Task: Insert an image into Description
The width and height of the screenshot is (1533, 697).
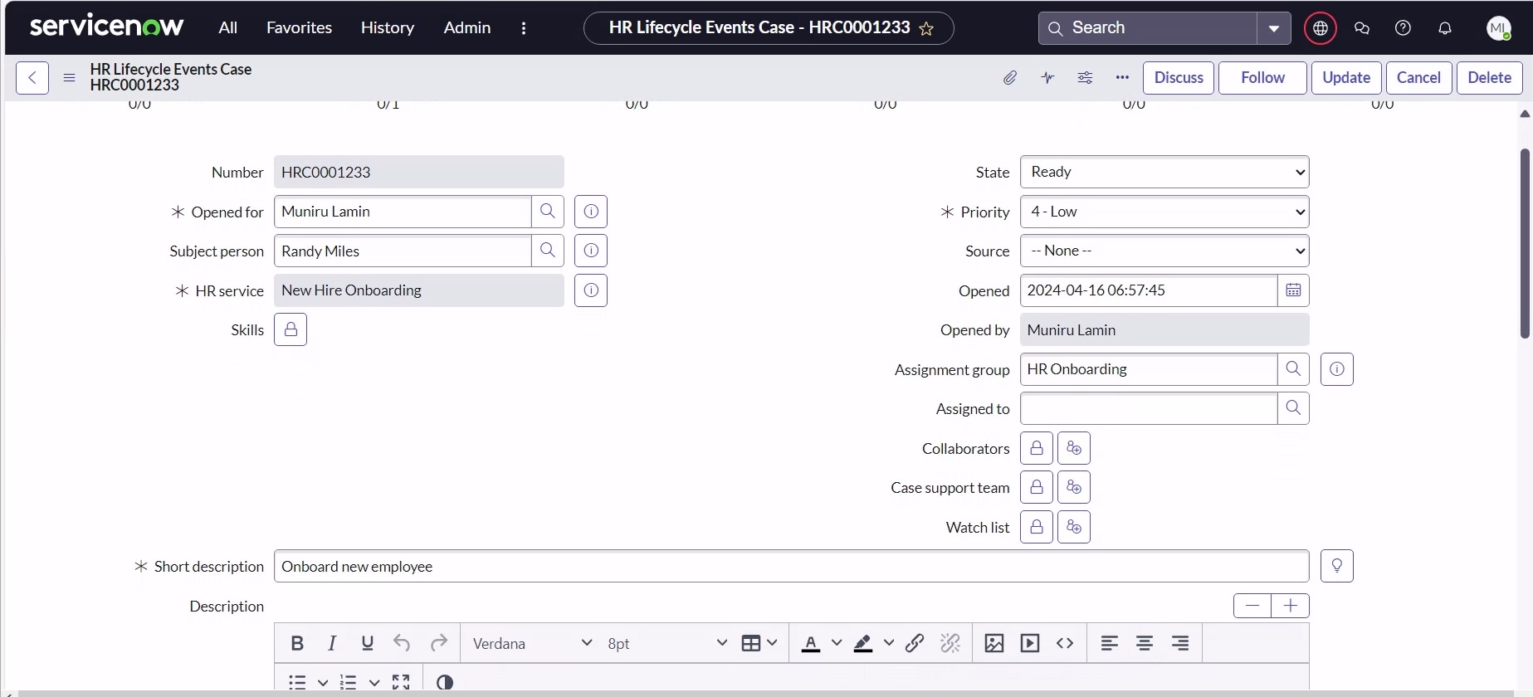Action: pyautogui.click(x=994, y=643)
